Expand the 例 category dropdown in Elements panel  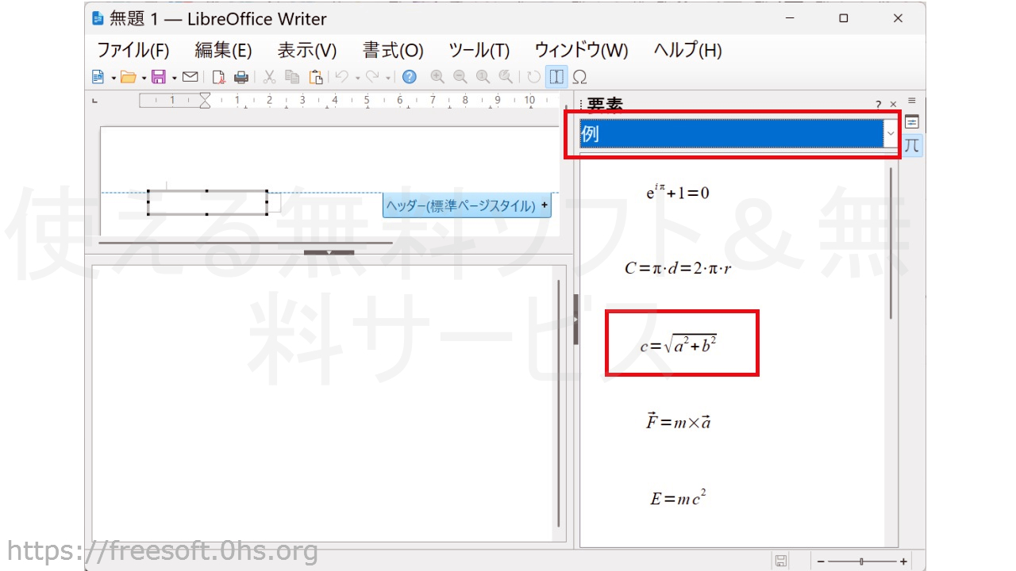[891, 134]
